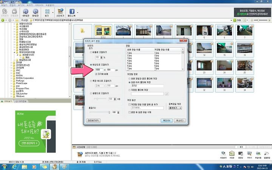Select 지정한 폴더에 저장 radio button
This screenshot has height=170, width=272.
click(130, 90)
